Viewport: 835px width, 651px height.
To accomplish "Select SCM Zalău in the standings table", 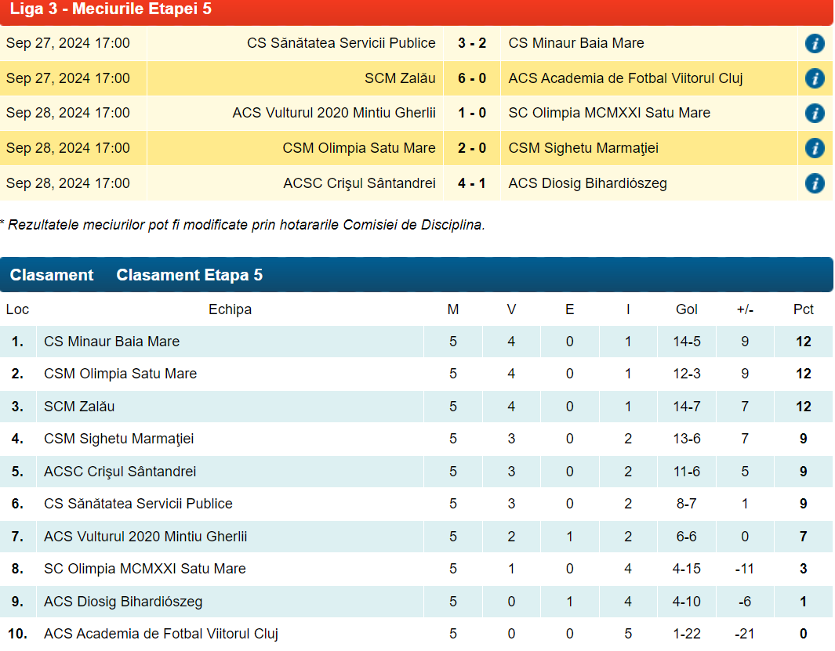I will [79, 407].
